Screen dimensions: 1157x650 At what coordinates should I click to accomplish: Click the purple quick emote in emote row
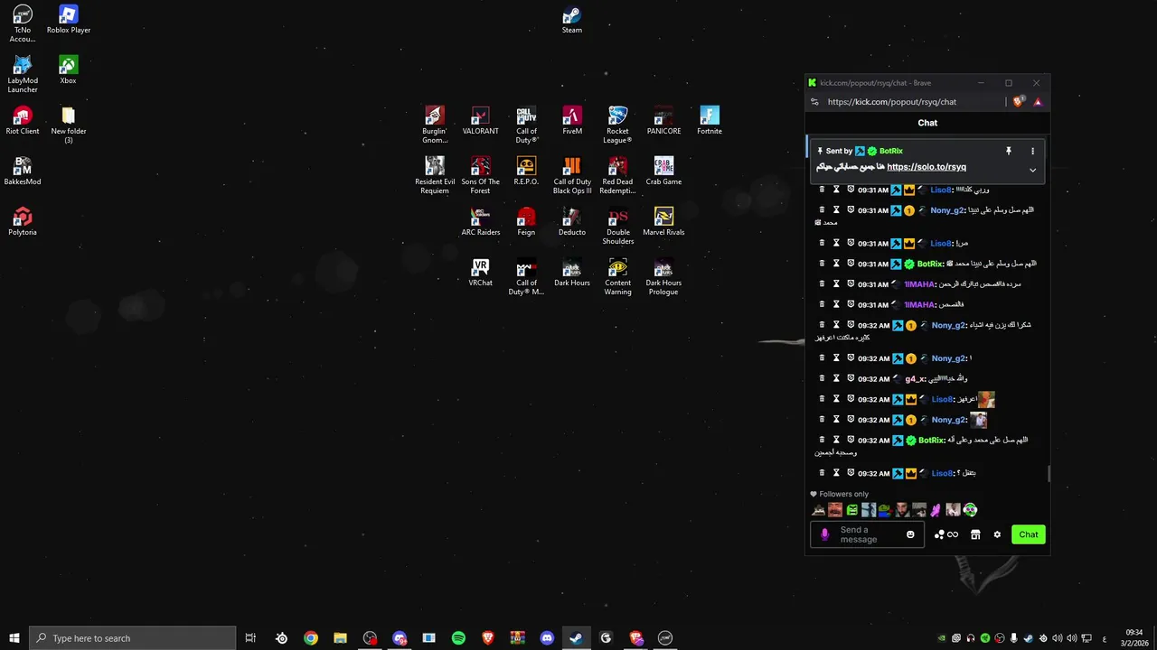(x=936, y=510)
